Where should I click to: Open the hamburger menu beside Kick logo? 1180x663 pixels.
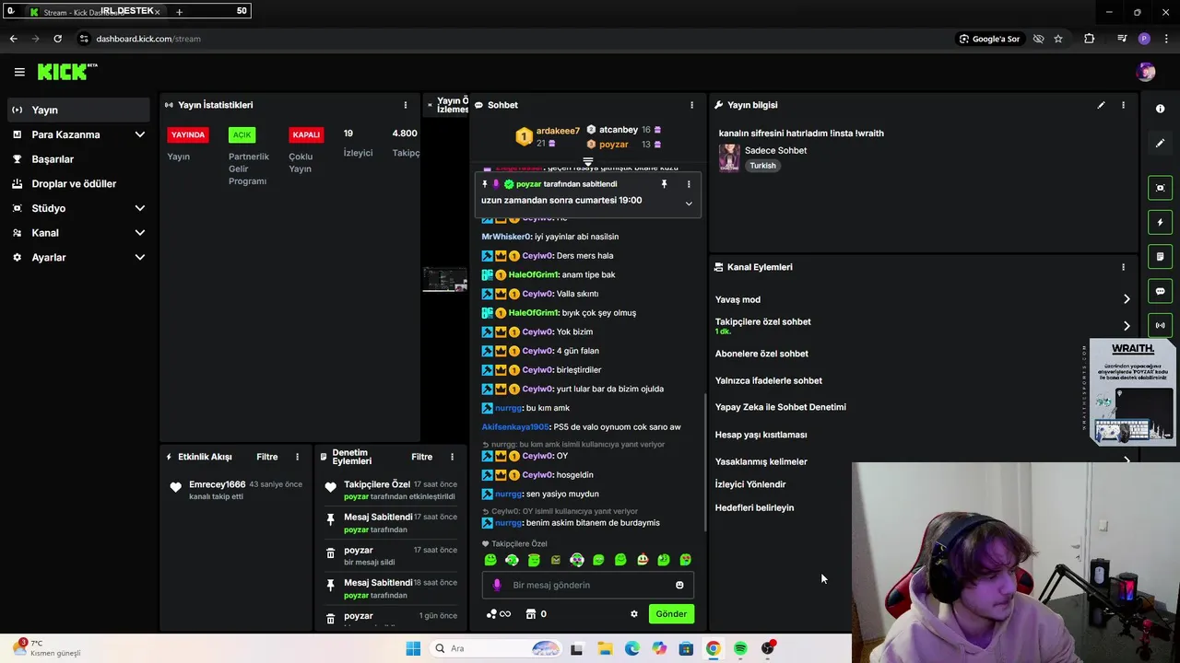(19, 72)
